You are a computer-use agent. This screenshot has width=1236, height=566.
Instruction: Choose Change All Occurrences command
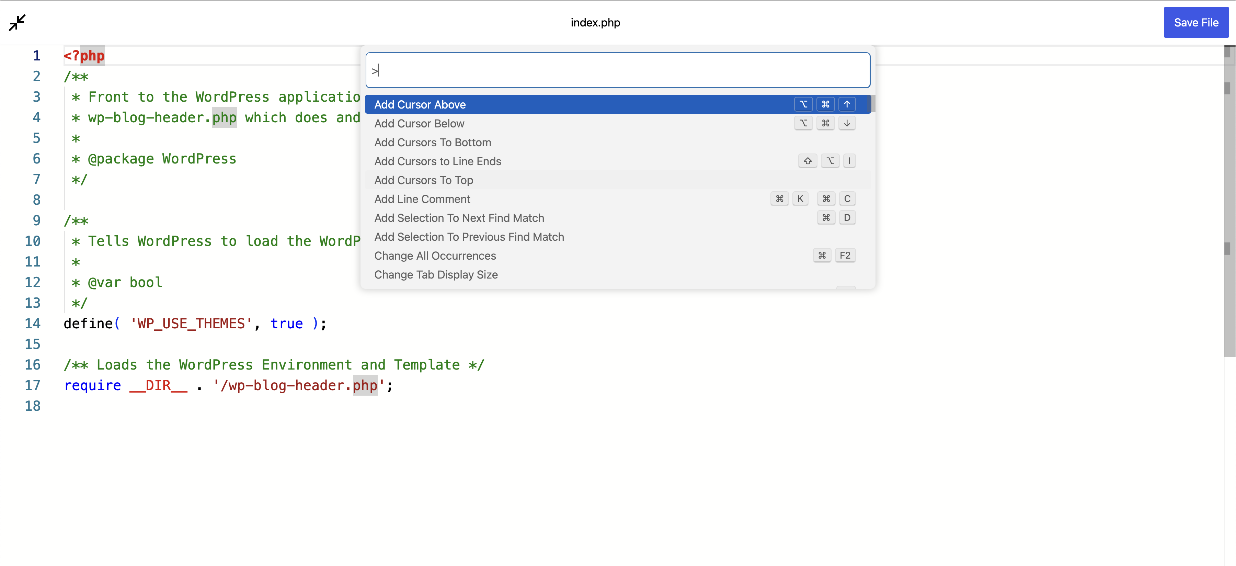(x=435, y=256)
